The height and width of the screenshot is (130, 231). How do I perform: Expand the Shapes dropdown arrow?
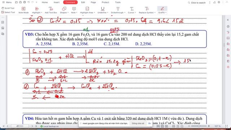coord(68,13)
